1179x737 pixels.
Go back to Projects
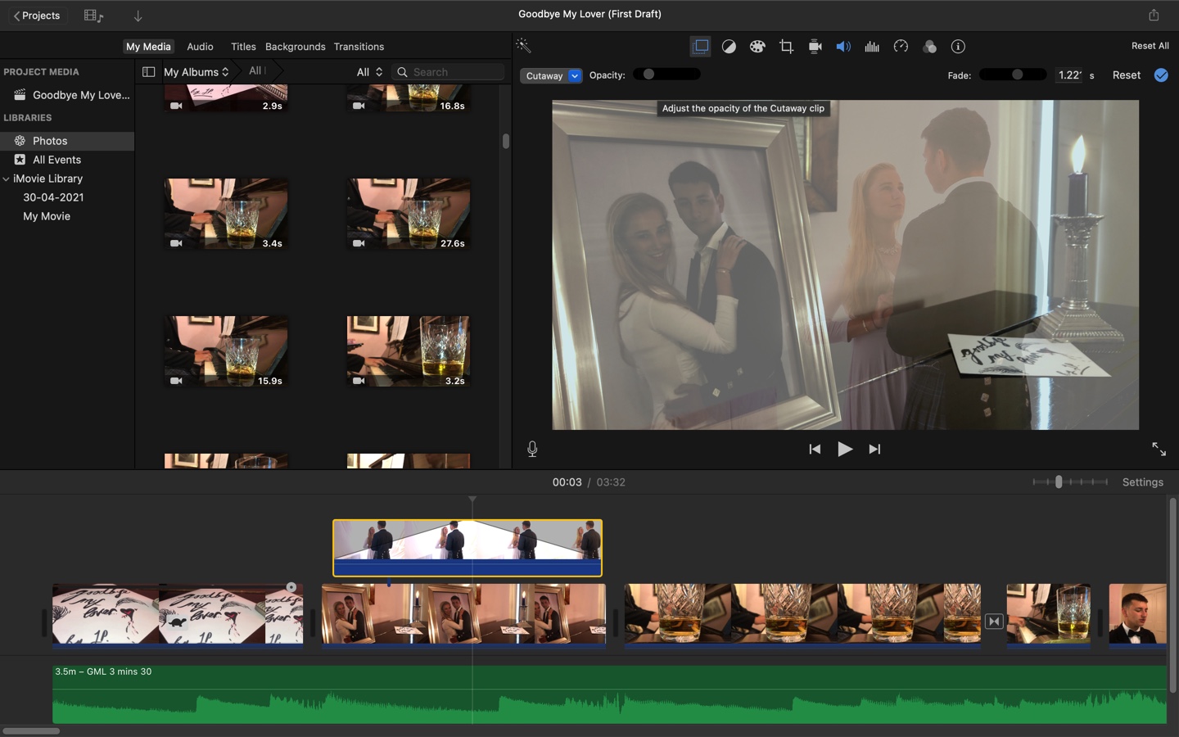[37, 16]
